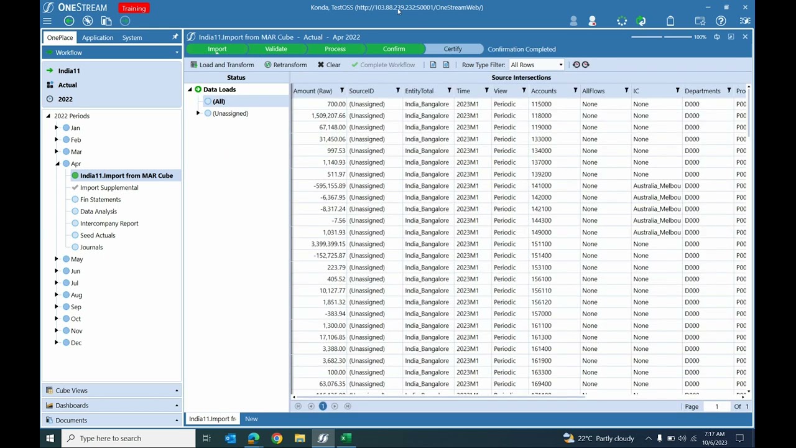Open the New page tab at the bottom

(251, 419)
